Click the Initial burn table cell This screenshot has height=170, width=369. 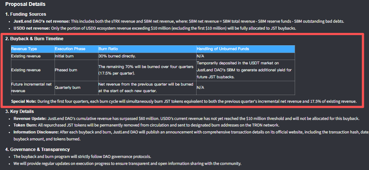pyautogui.click(x=64, y=56)
